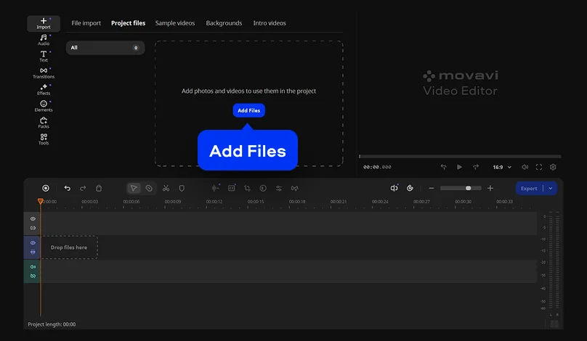
Task: Toggle visibility of the main video track
Action: click(33, 243)
